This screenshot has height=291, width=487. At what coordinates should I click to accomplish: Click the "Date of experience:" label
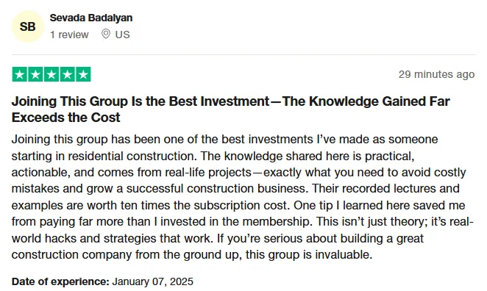pos(60,281)
